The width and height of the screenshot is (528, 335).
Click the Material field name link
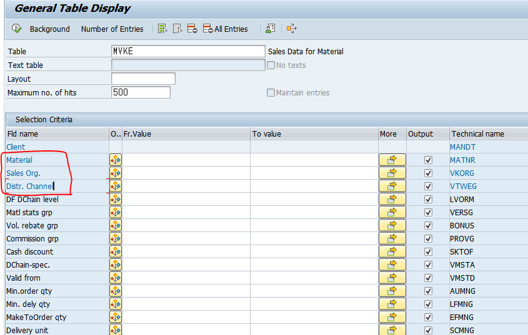point(19,160)
